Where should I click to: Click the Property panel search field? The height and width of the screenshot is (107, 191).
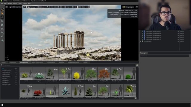pyautogui.click(x=164, y=56)
